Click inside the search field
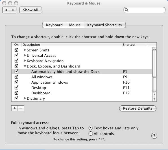 coord(145,10)
